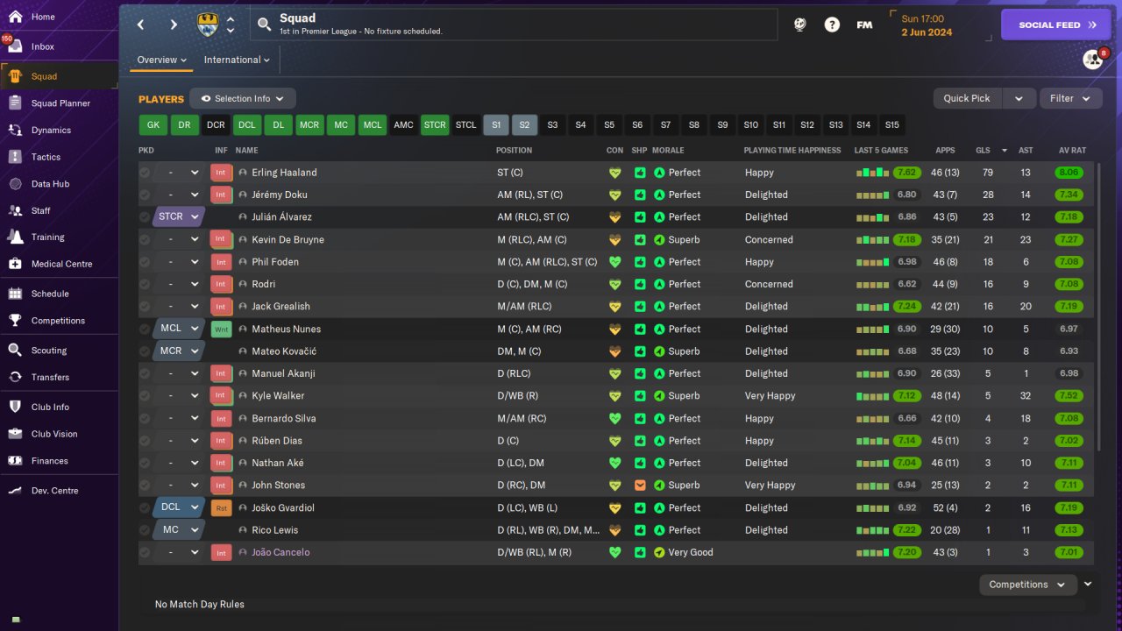This screenshot has width=1122, height=631.
Task: Open position dropdown for Erling Haaland
Action: click(x=179, y=173)
